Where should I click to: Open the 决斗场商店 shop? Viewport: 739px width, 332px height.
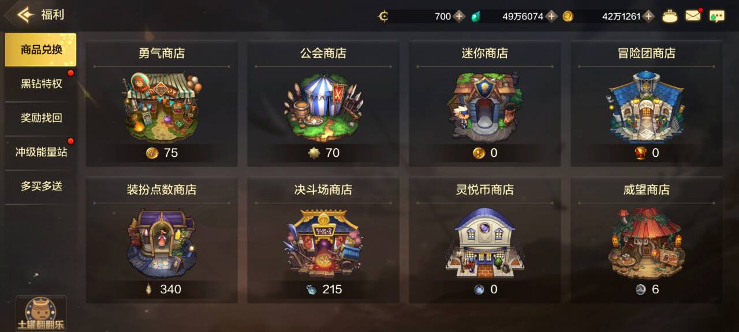coord(323,240)
